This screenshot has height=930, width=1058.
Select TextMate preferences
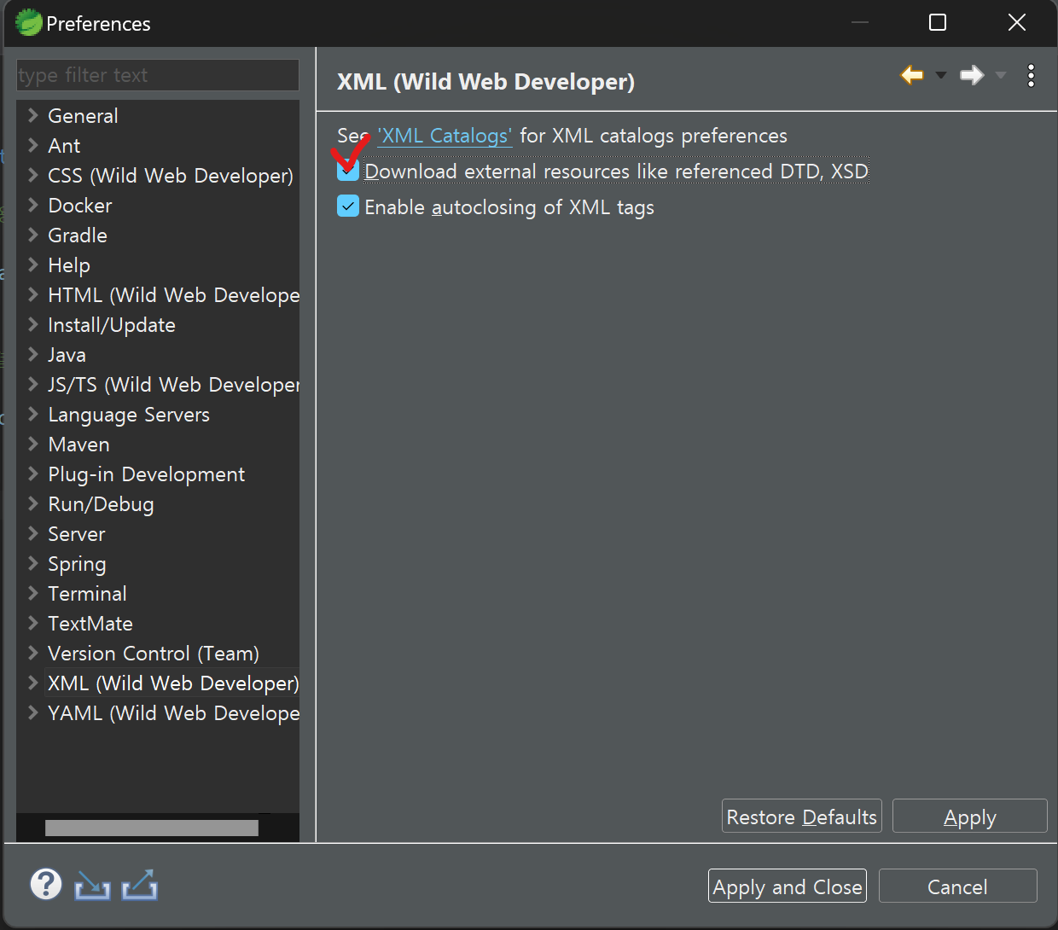tap(90, 624)
